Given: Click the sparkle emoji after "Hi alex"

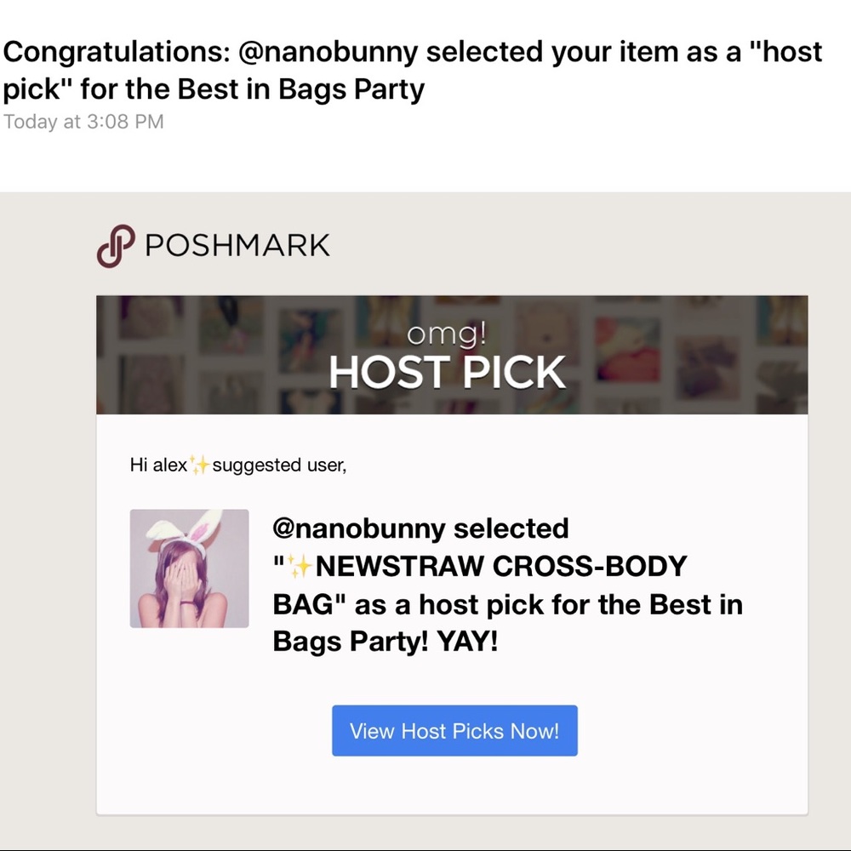Looking at the screenshot, I should (200, 465).
